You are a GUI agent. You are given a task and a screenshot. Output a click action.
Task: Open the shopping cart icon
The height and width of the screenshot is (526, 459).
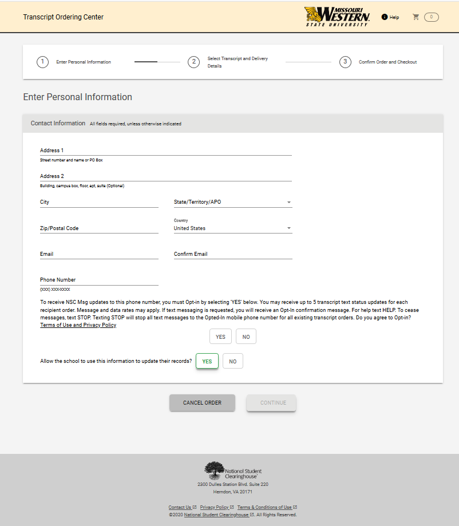tap(416, 17)
